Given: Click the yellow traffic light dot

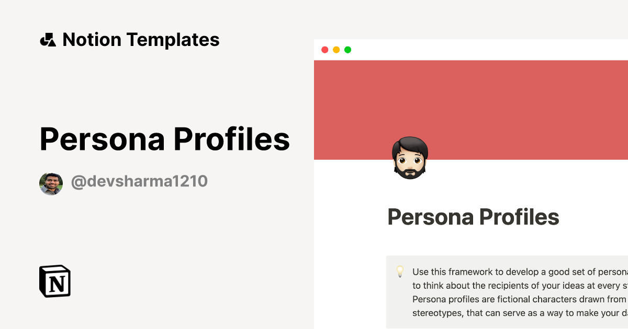Looking at the screenshot, I should [x=337, y=50].
